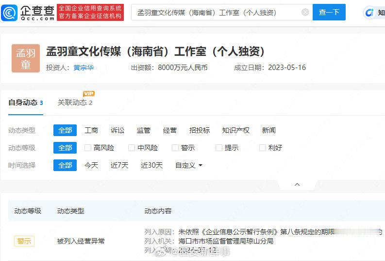Click the 列入原因 text line
The height and width of the screenshot is (261, 385).
[263, 232]
